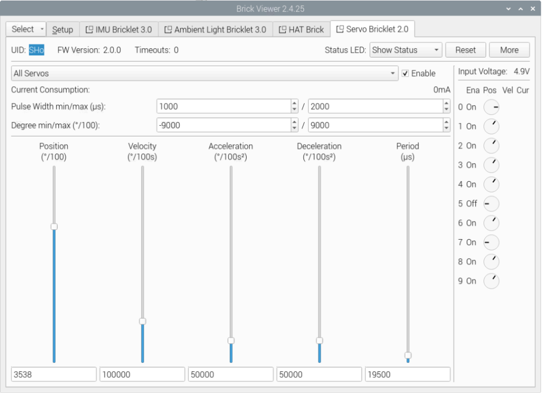Click the Pulse Width minimum spinner arrows
Image resolution: width=542 pixels, height=393 pixels.
click(x=294, y=106)
